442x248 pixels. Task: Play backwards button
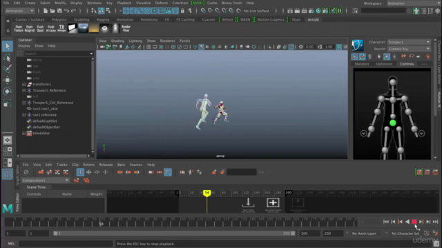[407, 222]
